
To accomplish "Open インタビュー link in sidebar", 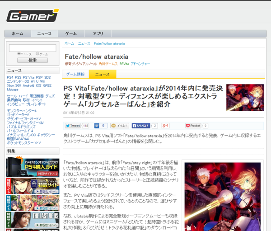I will point(16,104).
